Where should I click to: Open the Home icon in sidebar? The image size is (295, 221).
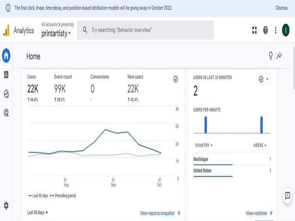coord(6,56)
